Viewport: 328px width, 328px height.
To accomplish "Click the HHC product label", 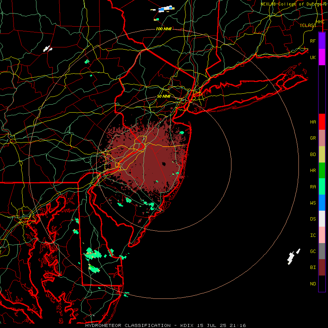I will click(320, 22).
